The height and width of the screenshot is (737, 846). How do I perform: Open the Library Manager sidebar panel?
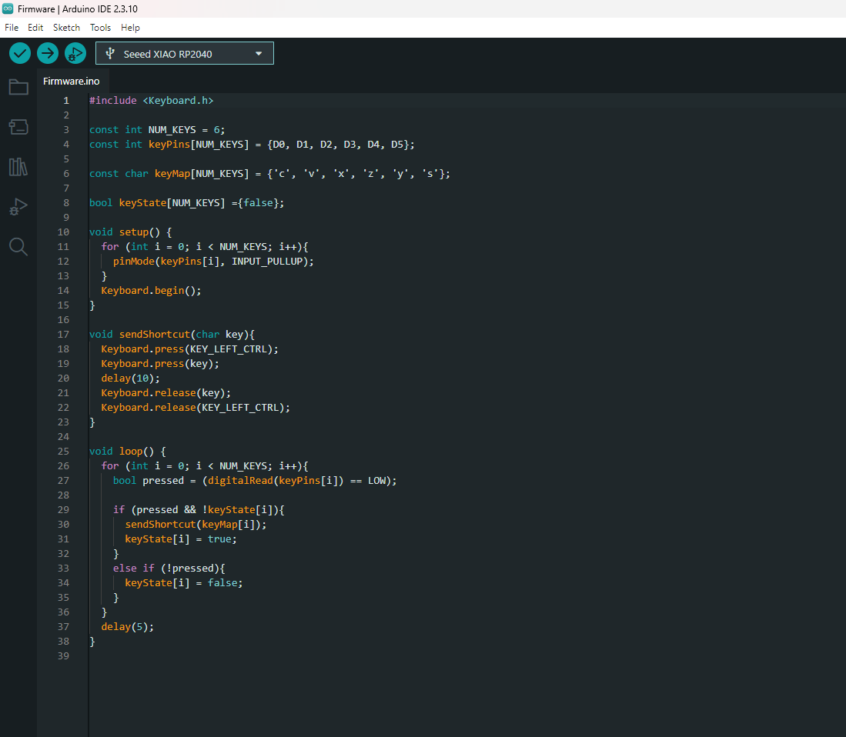tap(18, 167)
